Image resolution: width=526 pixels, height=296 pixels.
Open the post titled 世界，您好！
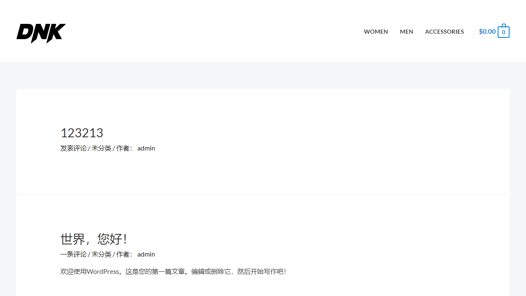pyautogui.click(x=95, y=239)
